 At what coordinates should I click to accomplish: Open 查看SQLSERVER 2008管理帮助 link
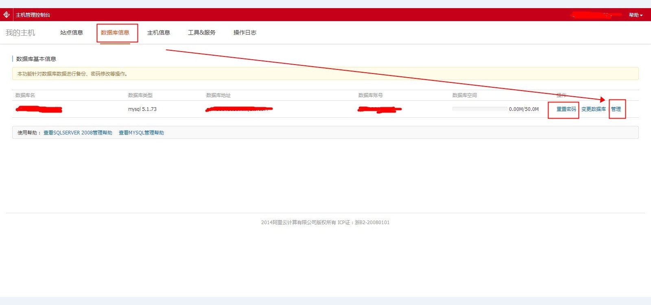click(x=78, y=133)
